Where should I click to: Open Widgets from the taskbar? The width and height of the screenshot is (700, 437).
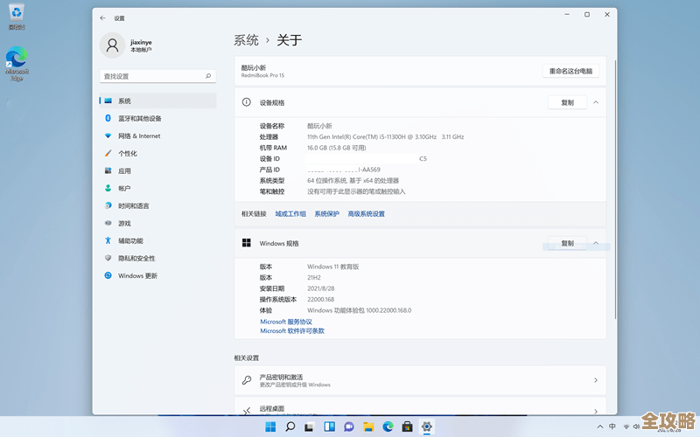click(330, 427)
